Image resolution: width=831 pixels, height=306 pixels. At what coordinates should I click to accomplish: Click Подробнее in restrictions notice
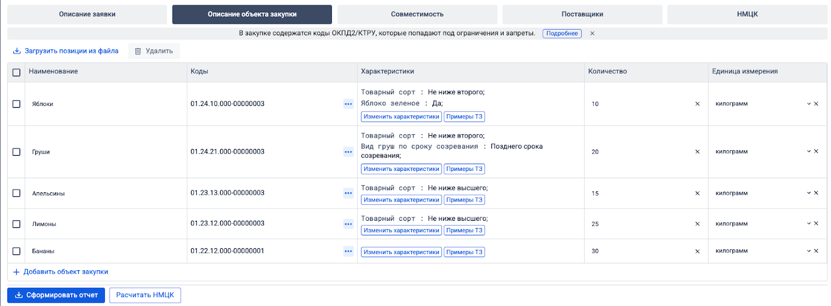click(562, 33)
